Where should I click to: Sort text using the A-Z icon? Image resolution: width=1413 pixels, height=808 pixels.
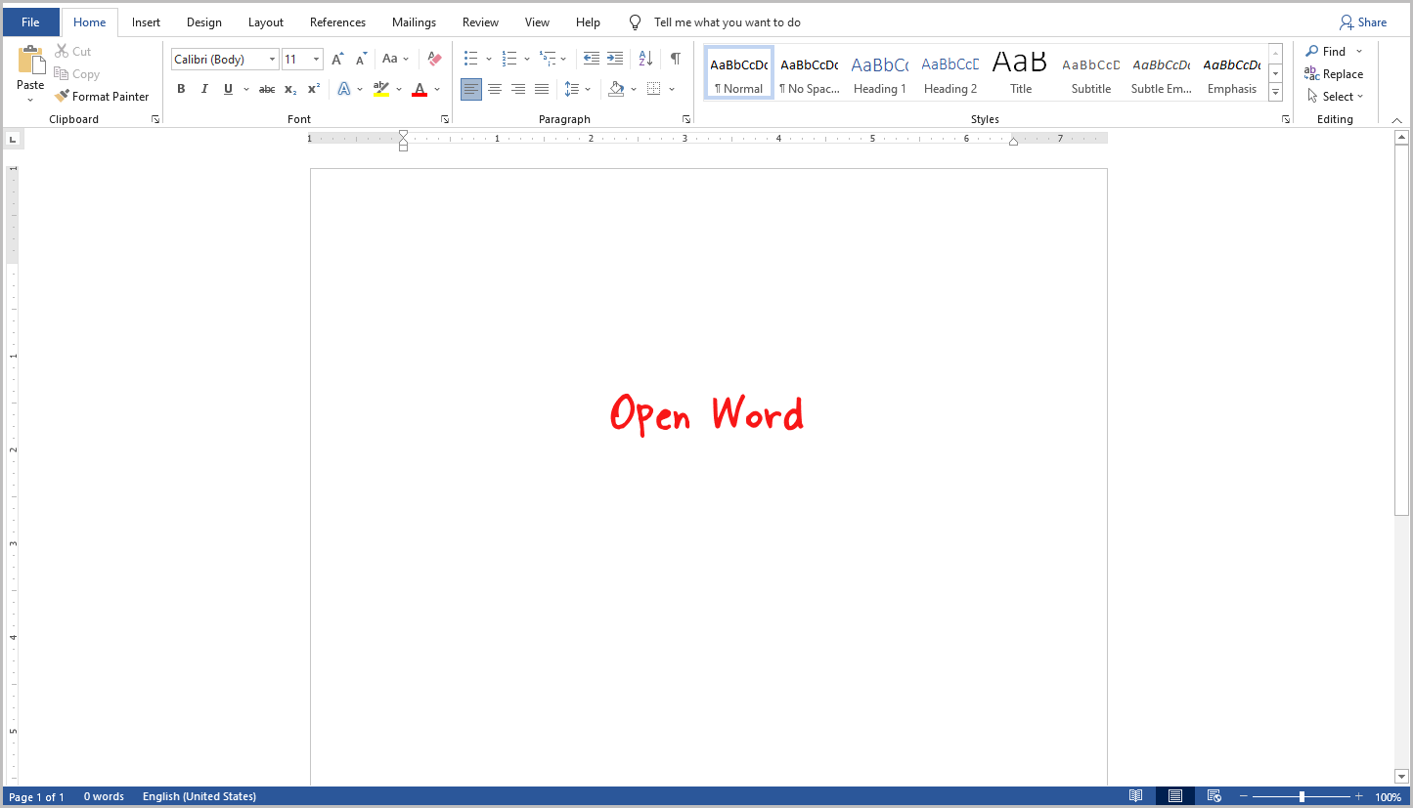click(x=644, y=59)
